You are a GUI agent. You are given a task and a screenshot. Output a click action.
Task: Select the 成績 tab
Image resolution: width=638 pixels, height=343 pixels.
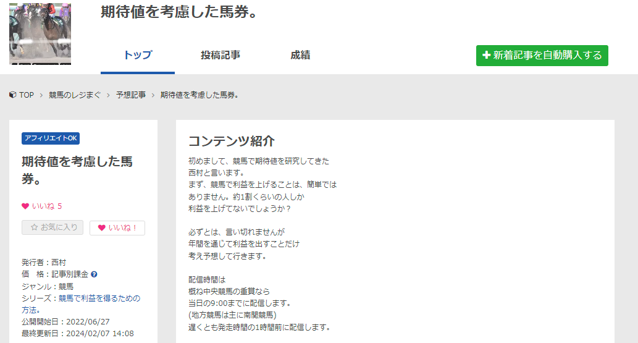[x=300, y=55]
